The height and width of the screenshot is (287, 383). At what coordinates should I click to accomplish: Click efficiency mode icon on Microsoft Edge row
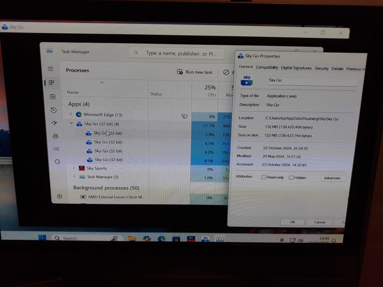(184, 116)
